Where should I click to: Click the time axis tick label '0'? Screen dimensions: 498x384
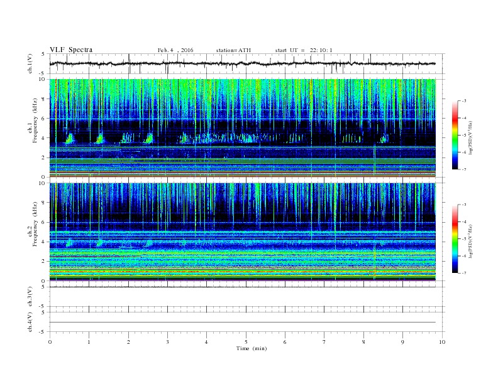click(50, 342)
